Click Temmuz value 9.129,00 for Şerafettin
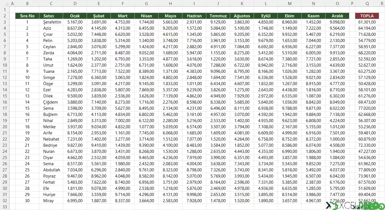 click(x=218, y=22)
